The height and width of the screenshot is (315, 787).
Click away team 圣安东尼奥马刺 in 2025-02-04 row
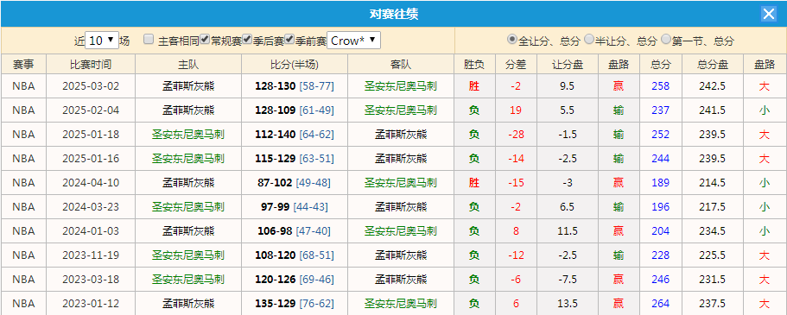click(401, 110)
